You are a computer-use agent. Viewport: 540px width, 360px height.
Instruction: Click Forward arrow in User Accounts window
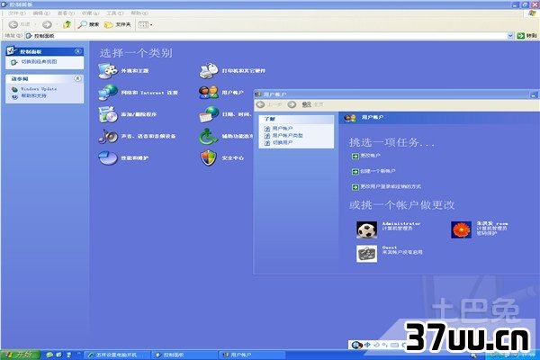[292, 104]
